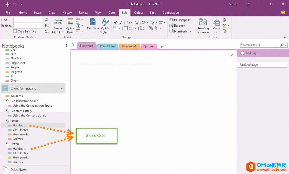
Task: Click the back arrow in the title bar
Action: tap(7, 4)
